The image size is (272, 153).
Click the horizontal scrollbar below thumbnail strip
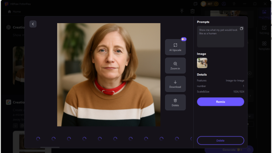[50, 147]
